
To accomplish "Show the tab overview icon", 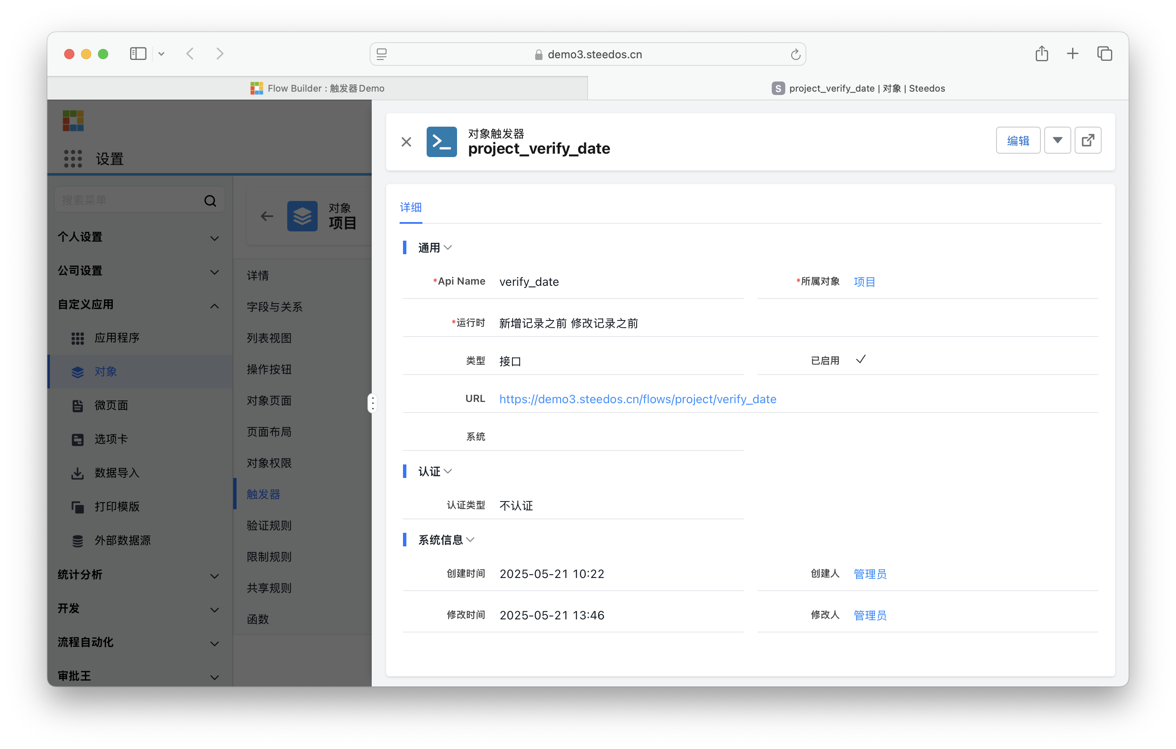I will coord(1105,54).
